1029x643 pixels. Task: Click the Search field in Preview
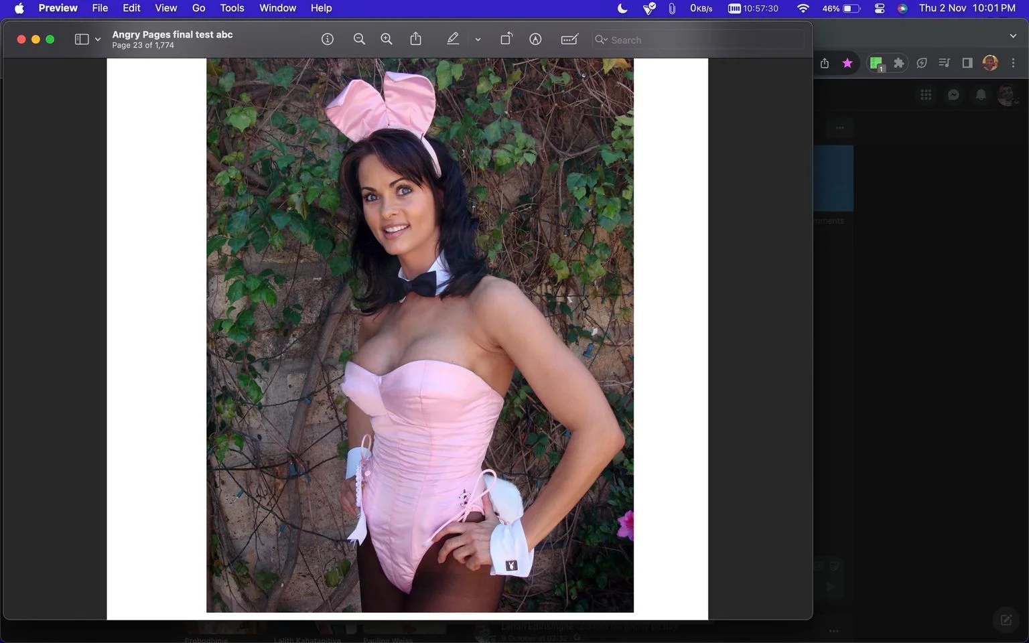pos(697,40)
